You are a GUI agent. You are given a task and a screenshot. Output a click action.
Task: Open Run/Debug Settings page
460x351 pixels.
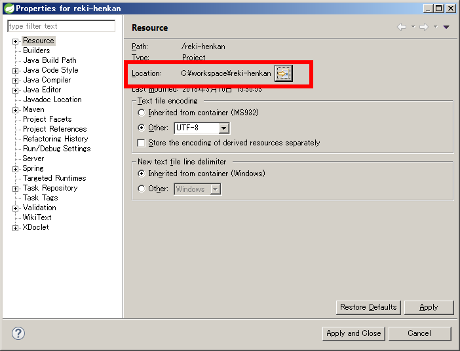point(56,149)
